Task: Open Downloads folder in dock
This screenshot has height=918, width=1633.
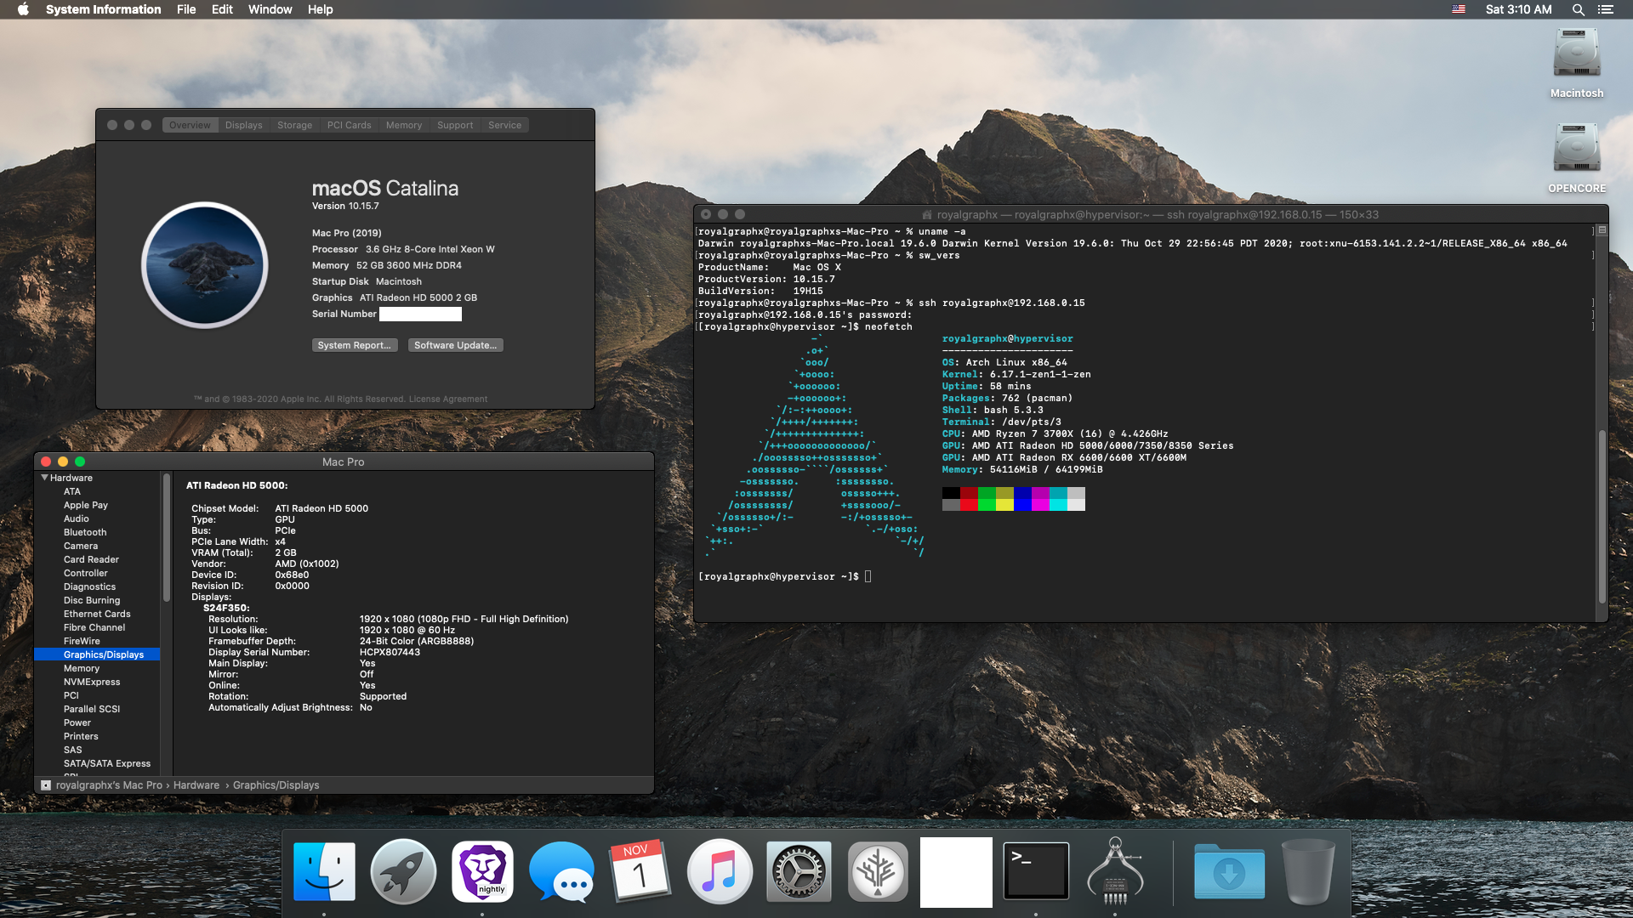Action: tap(1229, 872)
